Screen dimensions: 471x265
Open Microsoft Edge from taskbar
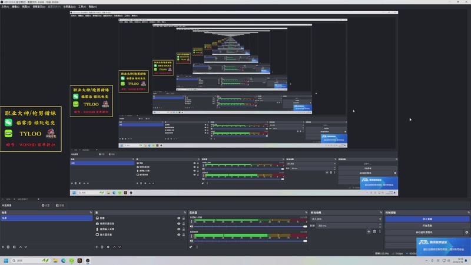[64, 260]
